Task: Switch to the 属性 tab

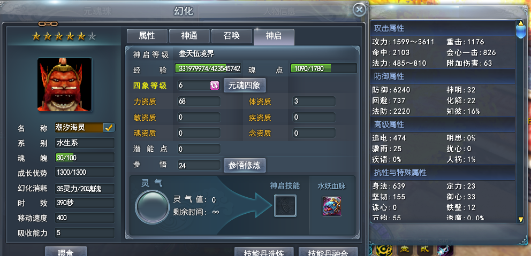Action: click(x=147, y=36)
